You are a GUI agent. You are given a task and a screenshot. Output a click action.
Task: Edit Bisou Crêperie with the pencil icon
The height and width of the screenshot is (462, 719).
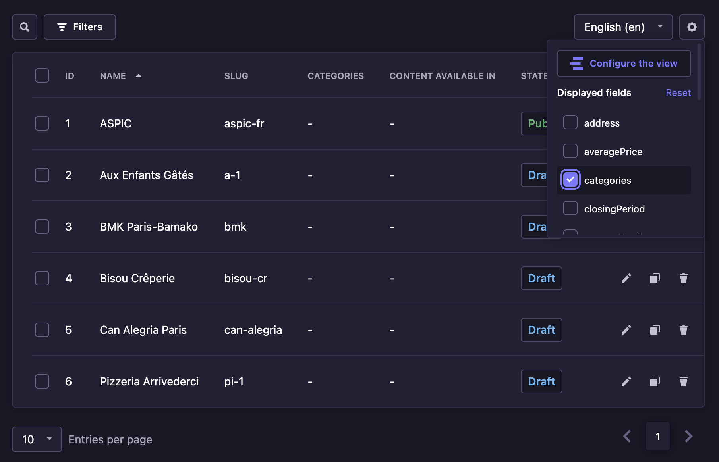626,278
